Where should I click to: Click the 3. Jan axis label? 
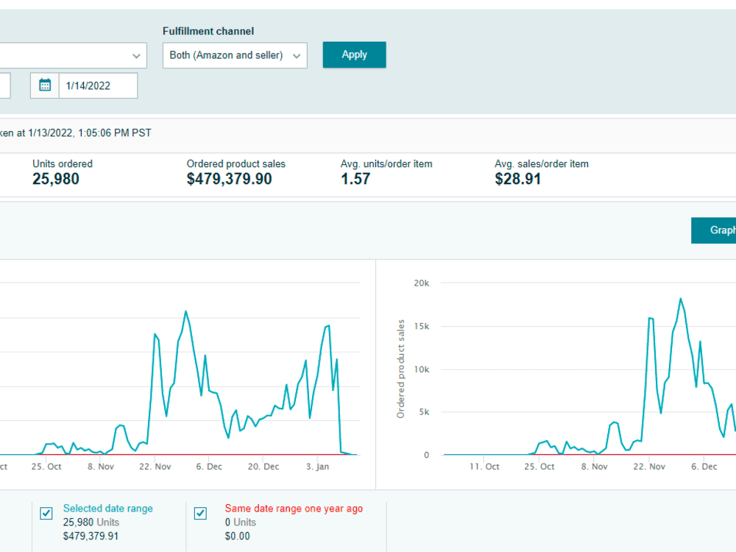pos(318,467)
